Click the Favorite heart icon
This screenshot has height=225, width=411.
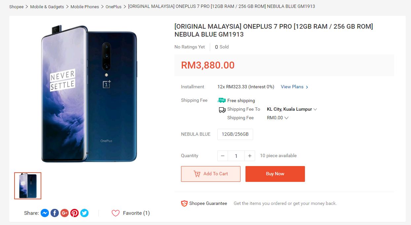point(115,213)
